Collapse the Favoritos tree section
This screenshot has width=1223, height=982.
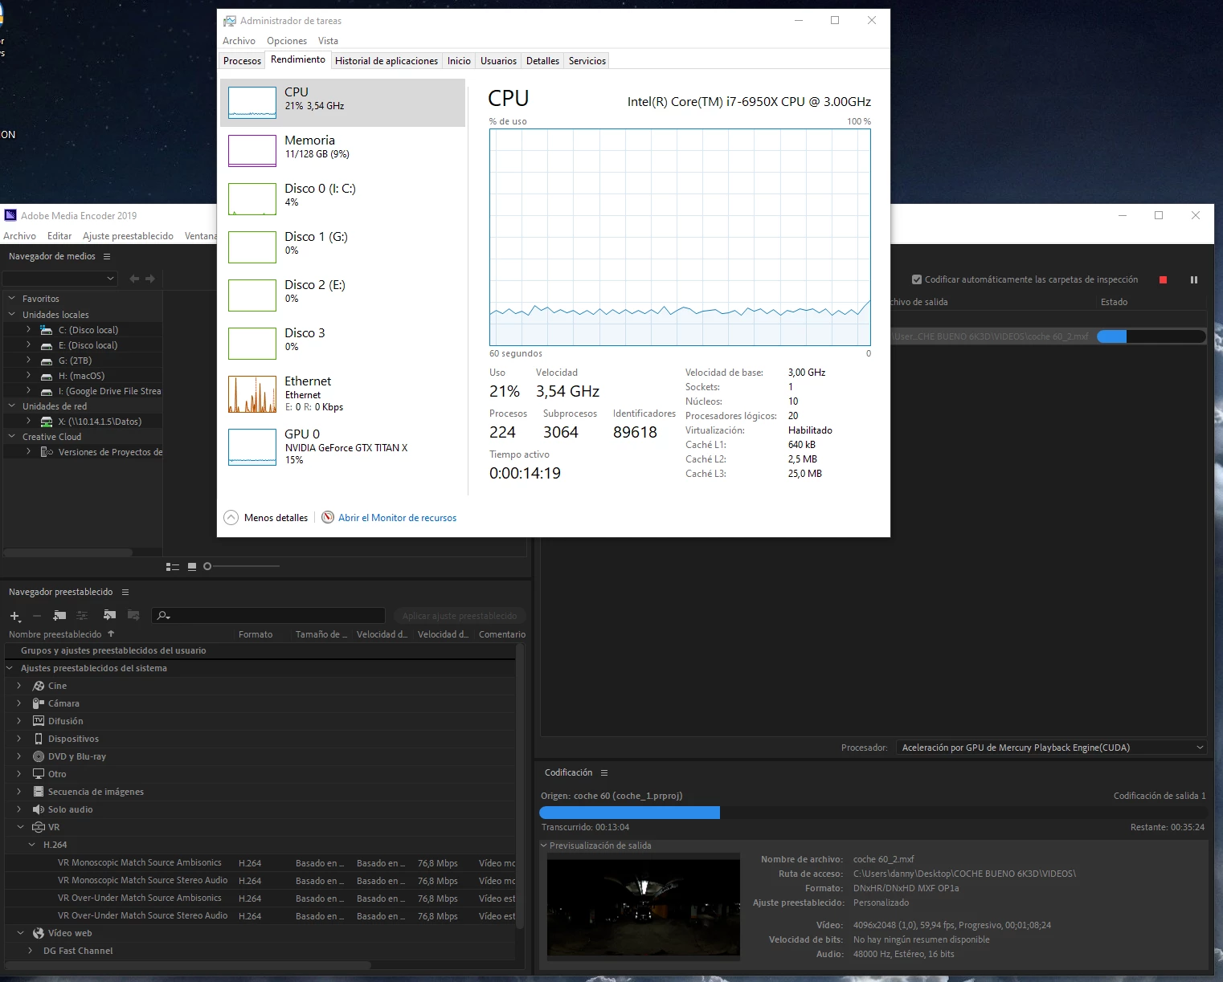[12, 298]
